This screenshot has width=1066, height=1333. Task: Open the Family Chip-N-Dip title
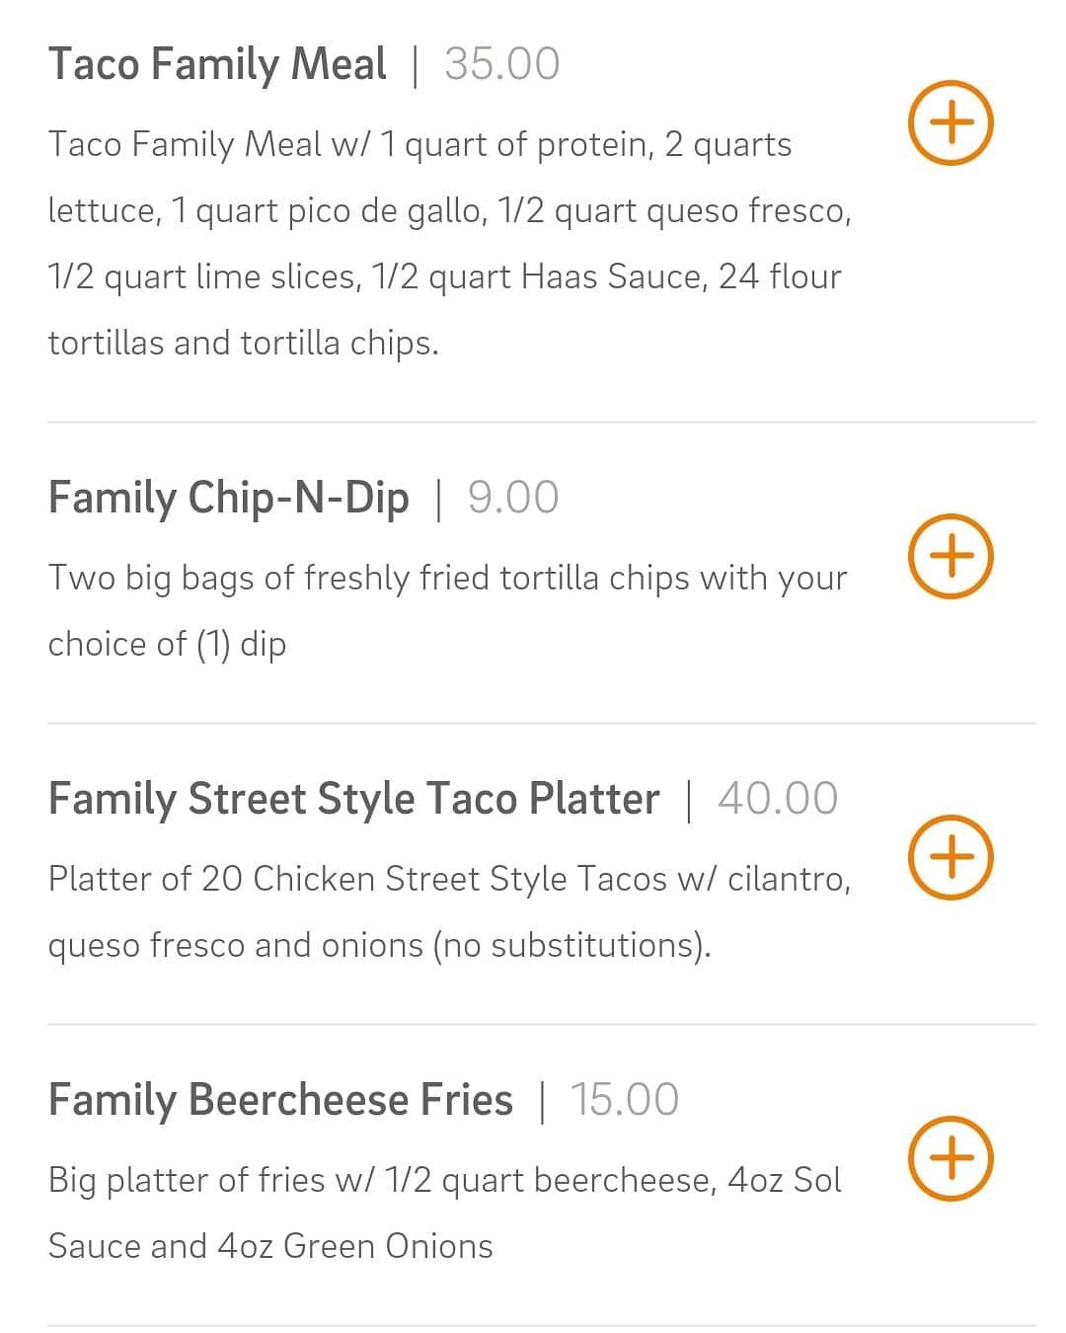tap(228, 498)
